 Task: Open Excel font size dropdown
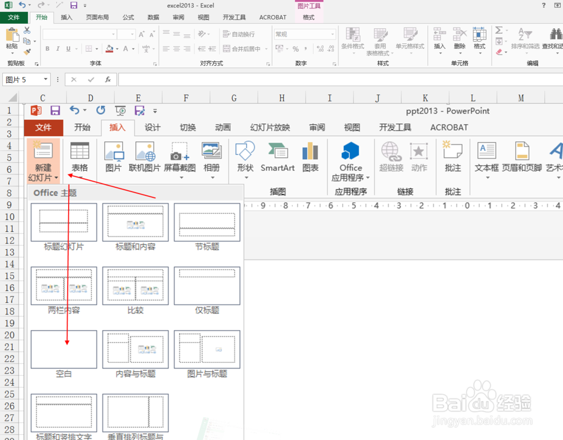coord(132,34)
